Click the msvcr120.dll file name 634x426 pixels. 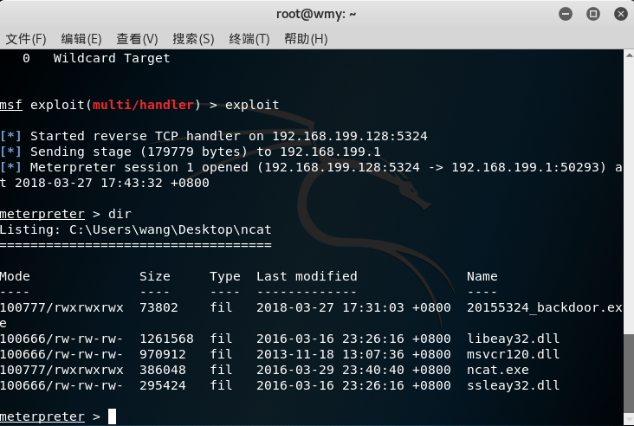513,354
